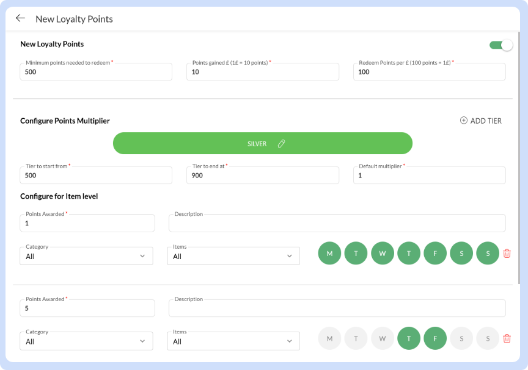Screen dimensions: 528x370
Task: Click the back arrow icon
Action: point(20,18)
